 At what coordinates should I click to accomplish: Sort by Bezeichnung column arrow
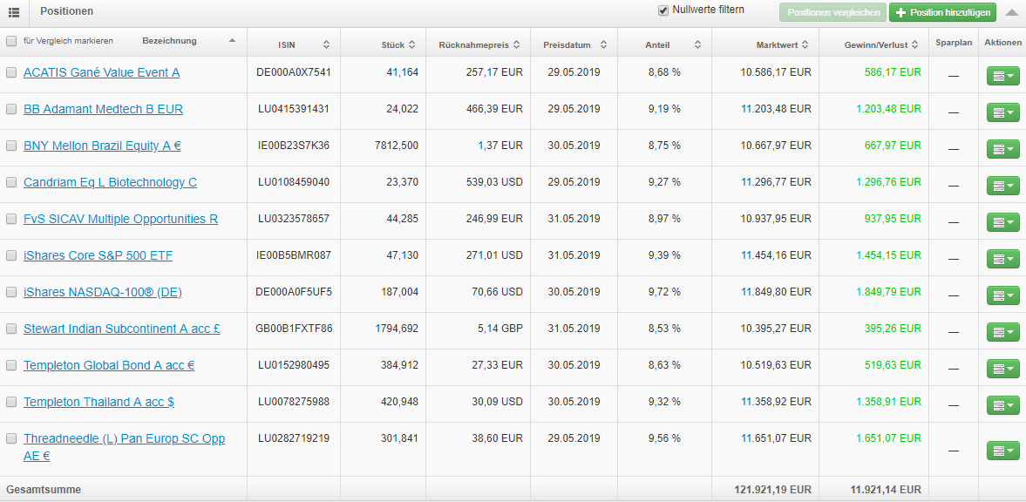click(232, 41)
